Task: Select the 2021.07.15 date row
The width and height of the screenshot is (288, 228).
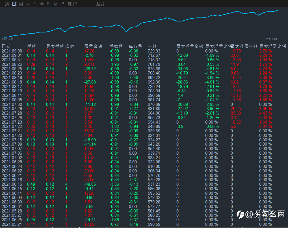Action: tap(12, 140)
